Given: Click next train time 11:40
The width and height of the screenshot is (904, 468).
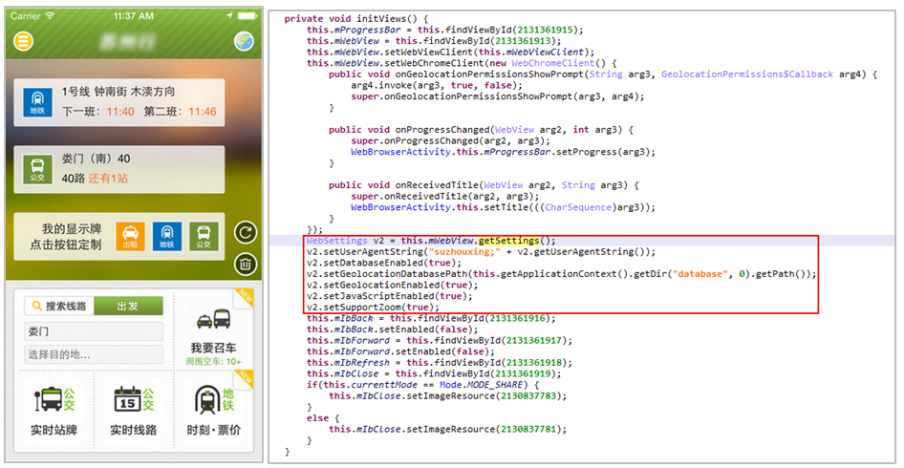Looking at the screenshot, I should [x=119, y=111].
